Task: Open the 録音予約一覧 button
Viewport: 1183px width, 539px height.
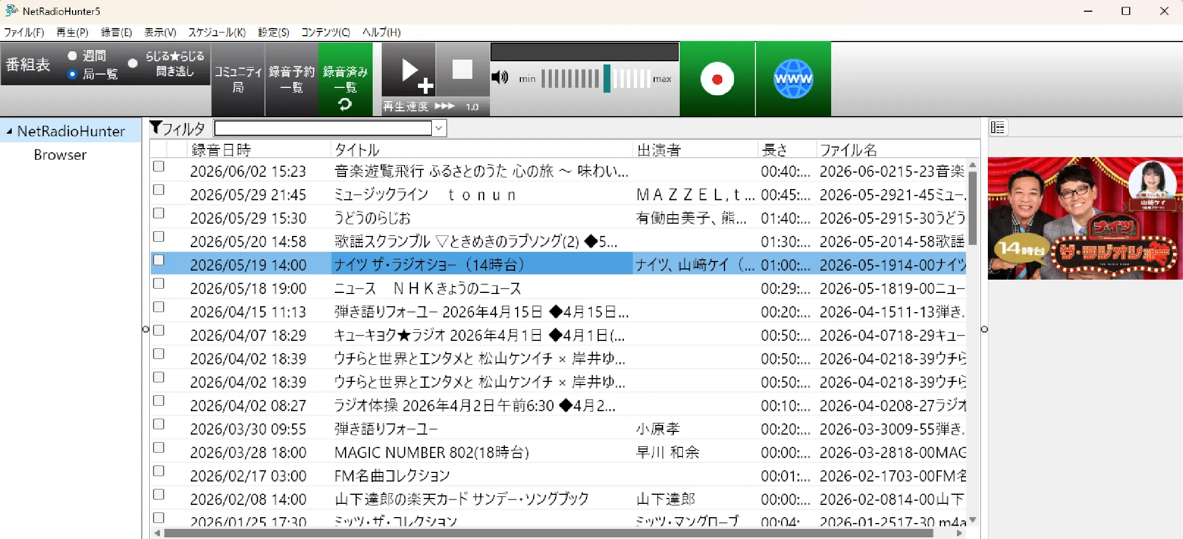Action: [x=292, y=79]
